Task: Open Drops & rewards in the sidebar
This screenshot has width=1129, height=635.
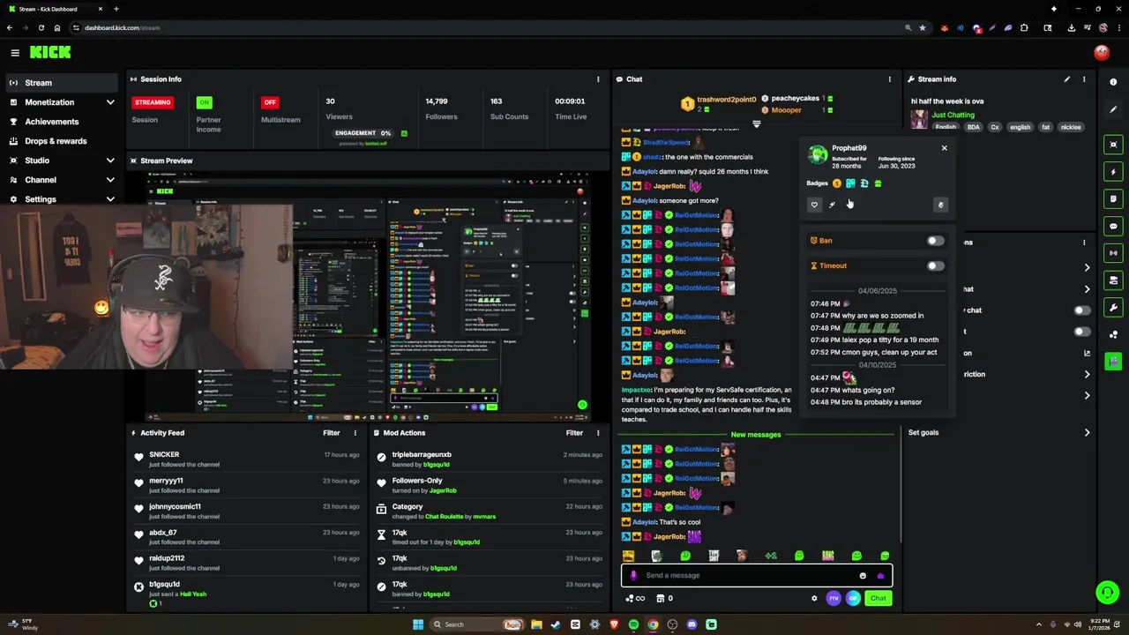Action: [55, 141]
